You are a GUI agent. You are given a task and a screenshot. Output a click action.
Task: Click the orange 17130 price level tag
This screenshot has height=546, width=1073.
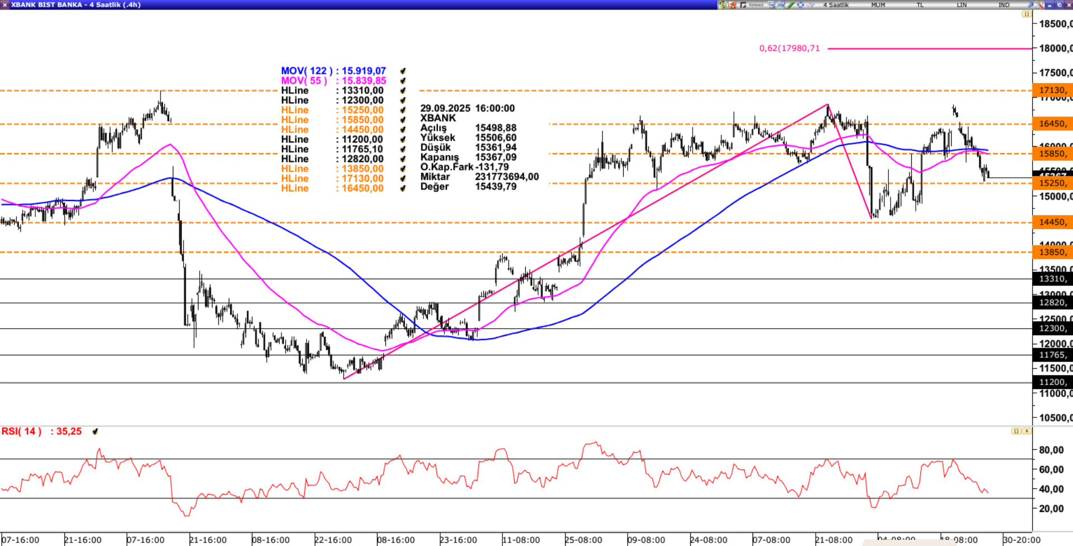pos(1052,90)
